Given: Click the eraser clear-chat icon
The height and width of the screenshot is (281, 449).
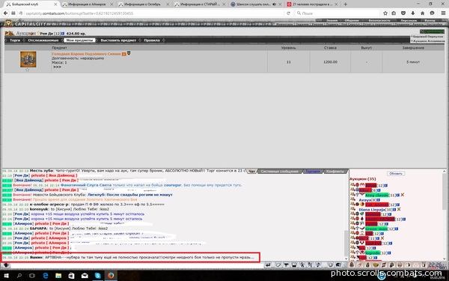Looking at the screenshot, I should click(278, 265).
